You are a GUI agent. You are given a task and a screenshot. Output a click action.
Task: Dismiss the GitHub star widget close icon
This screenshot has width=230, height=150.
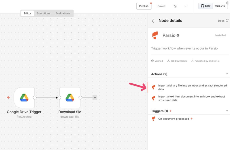click(227, 3)
